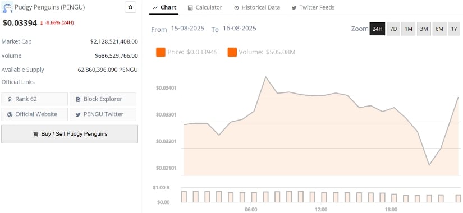463x213 pixels.
Task: Open the Calculator tab
Action: 205,8
